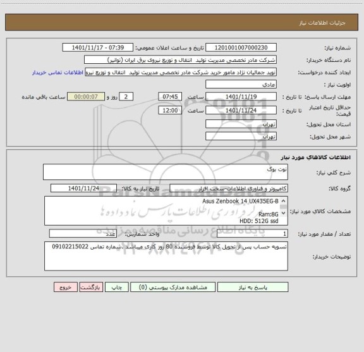Viewport: 364px width, 352px height.
Task: Click 'اطلاعات کالاهای مورد نیاز' section heading
Action: [316, 157]
